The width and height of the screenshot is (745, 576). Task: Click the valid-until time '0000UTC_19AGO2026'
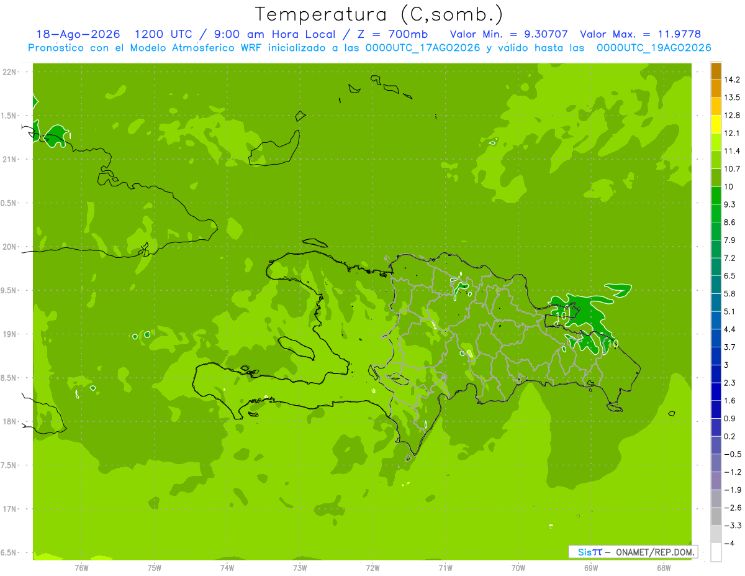653,48
